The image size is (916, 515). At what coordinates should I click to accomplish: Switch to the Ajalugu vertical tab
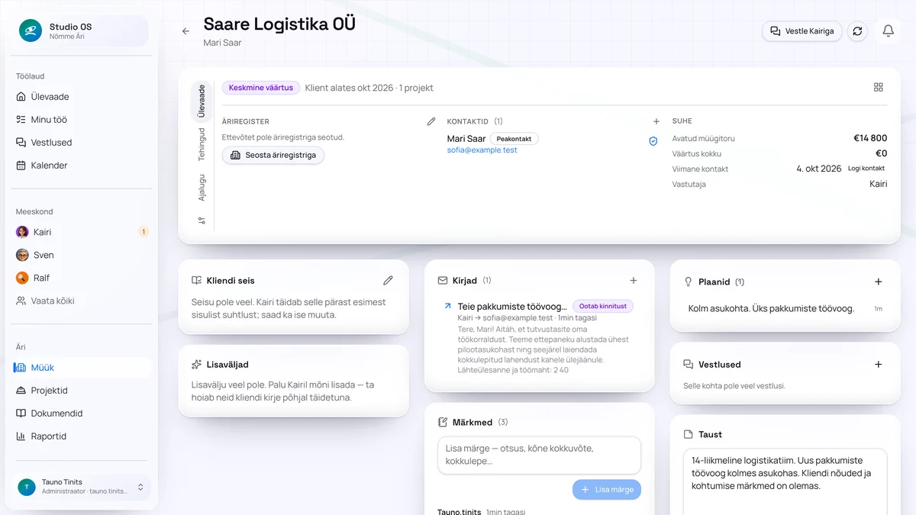tap(202, 187)
